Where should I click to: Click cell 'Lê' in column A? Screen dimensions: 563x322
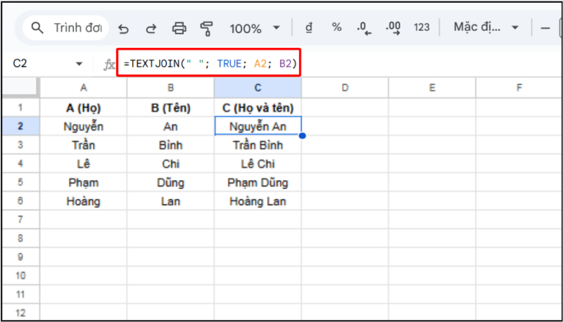pos(83,164)
